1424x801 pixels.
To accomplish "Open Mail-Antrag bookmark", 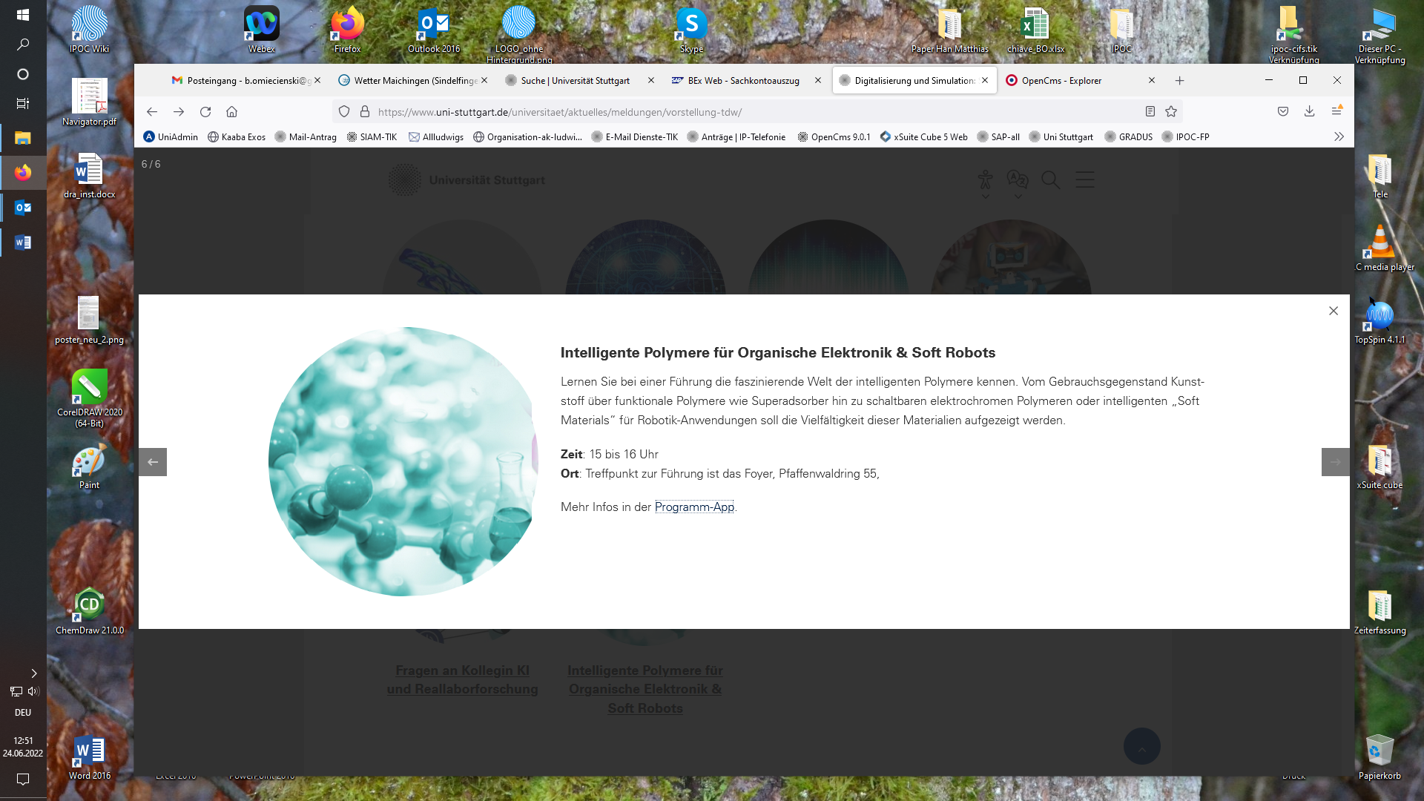I will pos(306,136).
